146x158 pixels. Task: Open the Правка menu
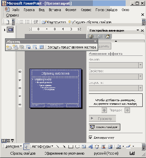click(x=29, y=10)
